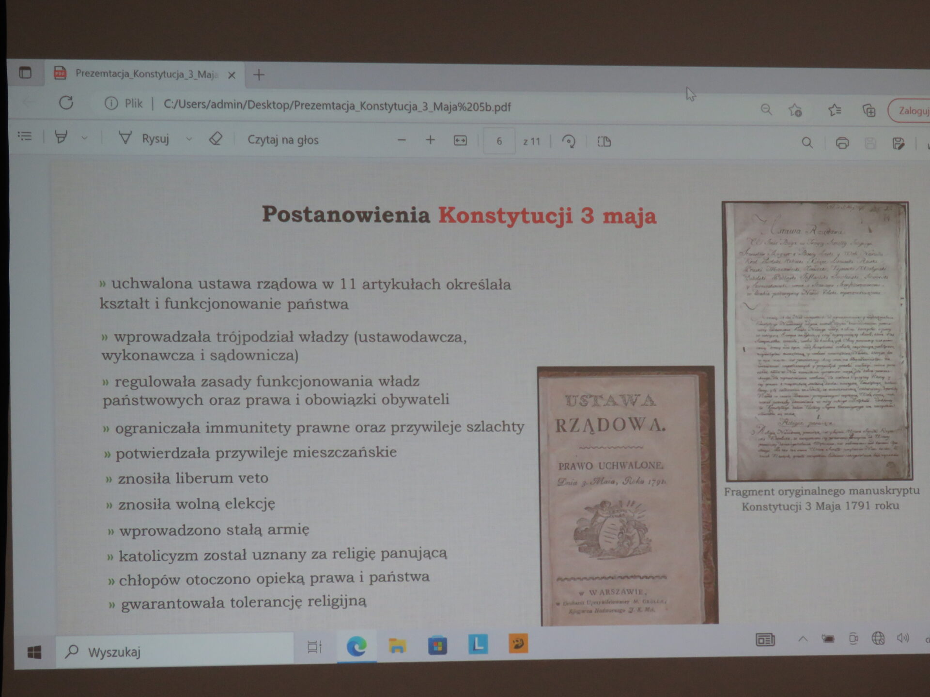Print the PDF document
The image size is (930, 697).
(842, 143)
